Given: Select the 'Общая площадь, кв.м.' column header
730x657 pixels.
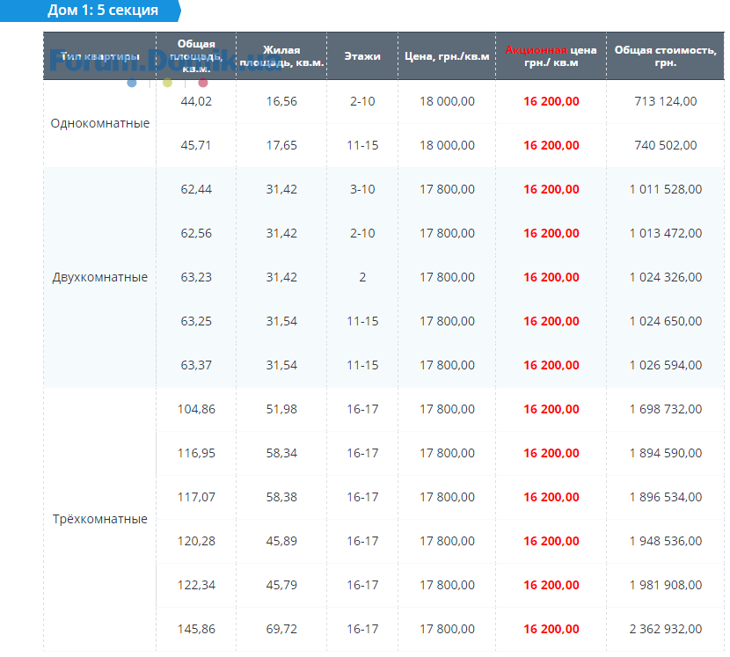Looking at the screenshot, I should click(196, 56).
